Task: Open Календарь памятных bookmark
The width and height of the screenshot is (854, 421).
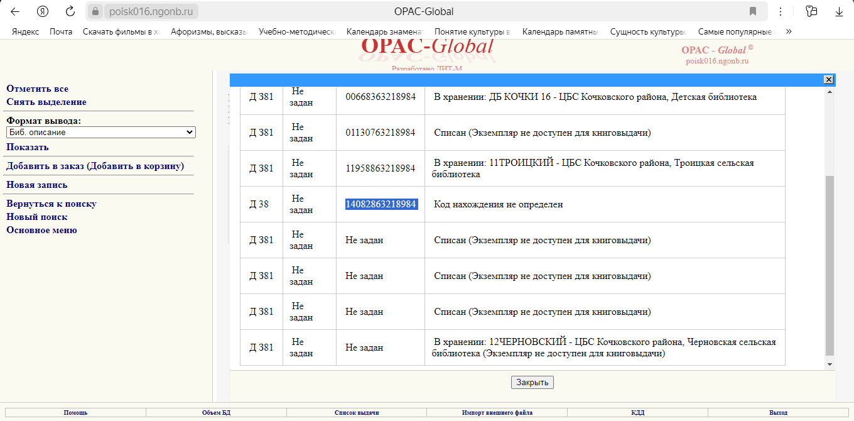Action: 561,31
